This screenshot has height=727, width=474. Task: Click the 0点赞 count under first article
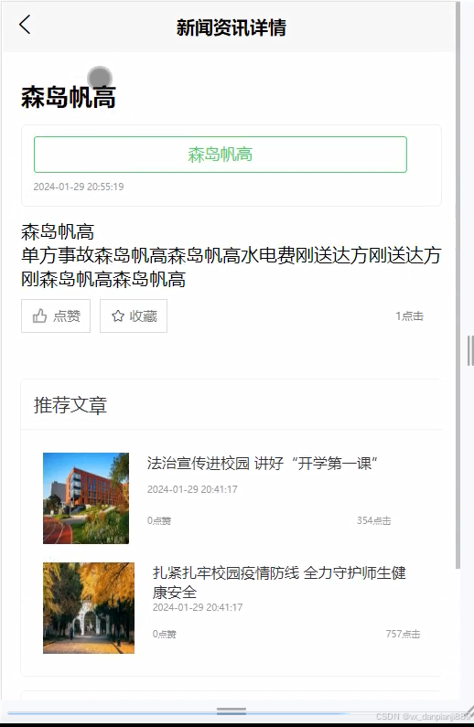click(159, 520)
